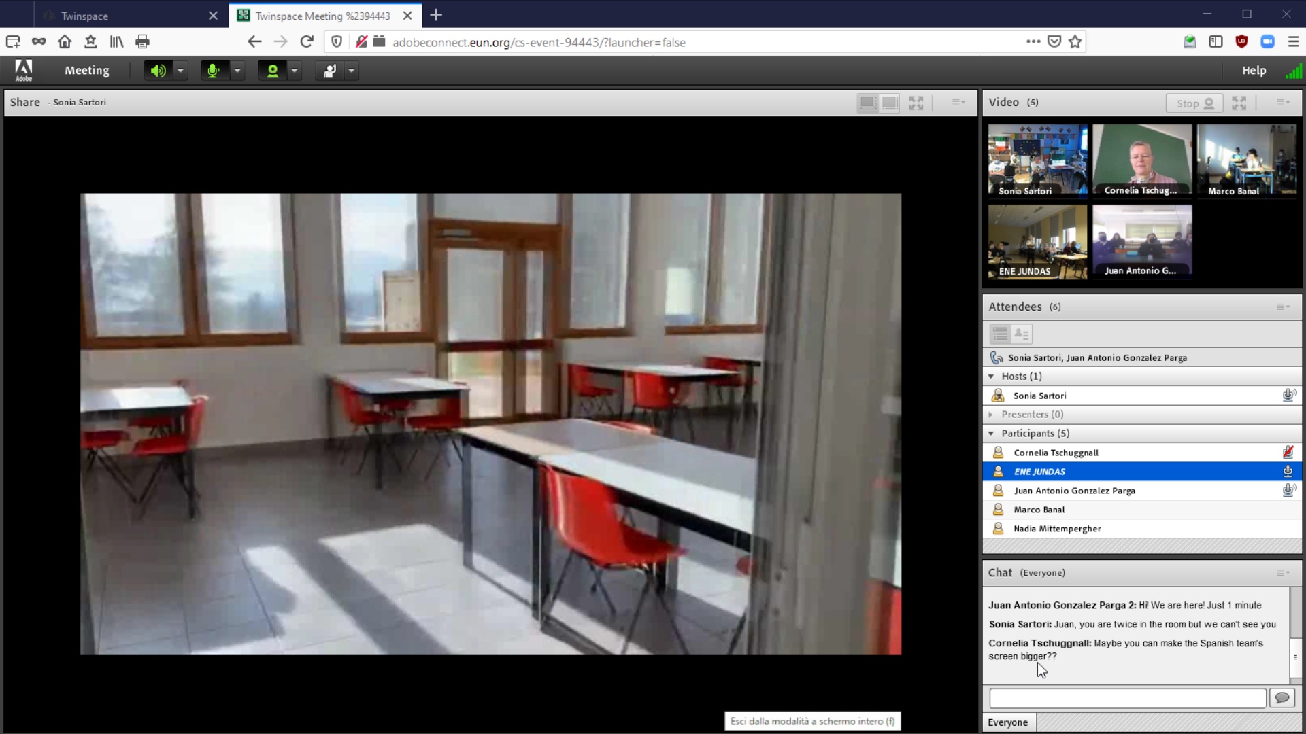The image size is (1306, 734).
Task: Open the Meeting menu
Action: pyautogui.click(x=86, y=71)
